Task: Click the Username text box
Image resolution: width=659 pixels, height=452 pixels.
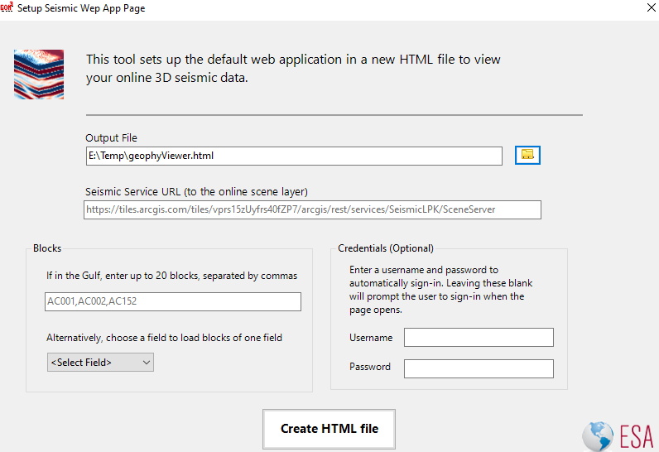Action: [x=478, y=337]
